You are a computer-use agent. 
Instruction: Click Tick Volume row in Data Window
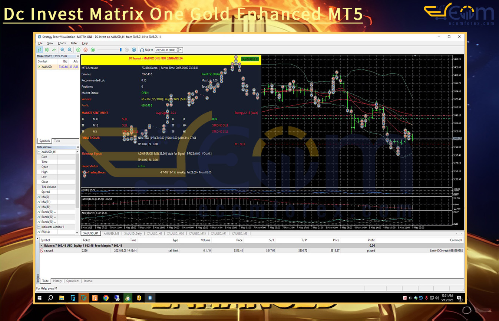coord(56,187)
